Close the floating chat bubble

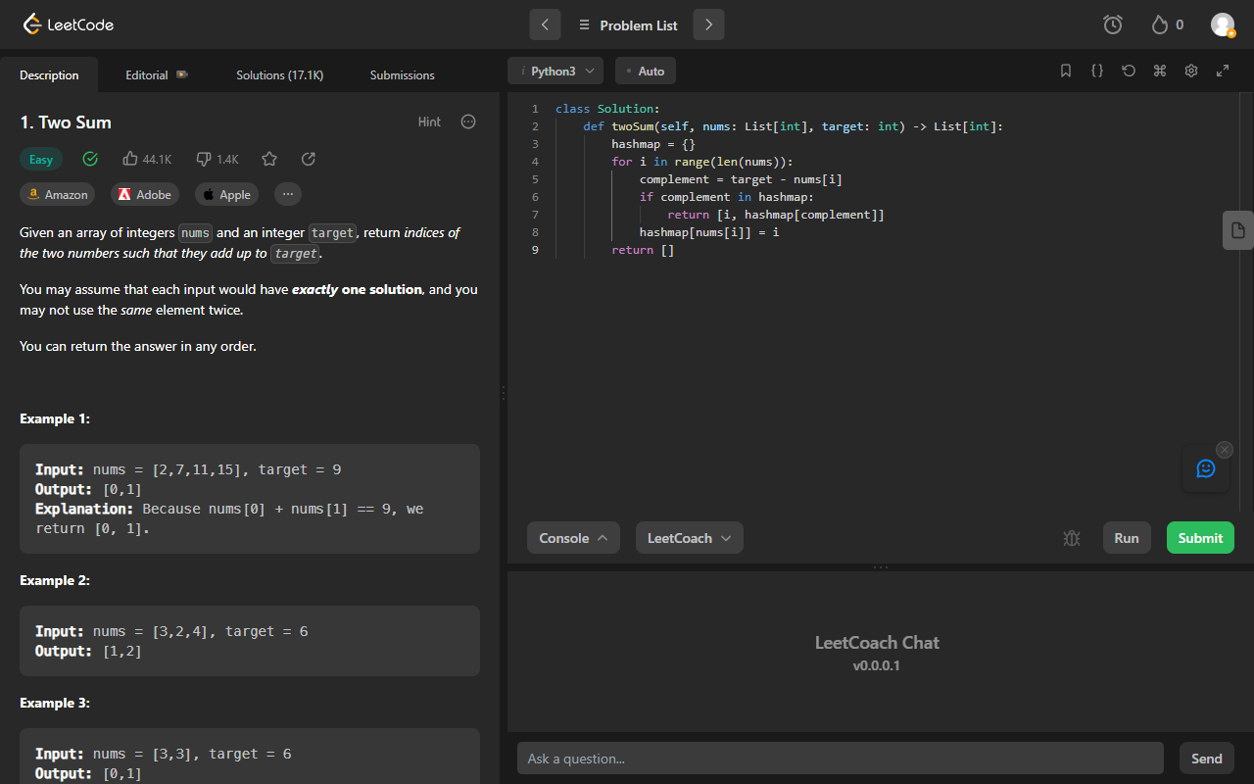(1225, 449)
